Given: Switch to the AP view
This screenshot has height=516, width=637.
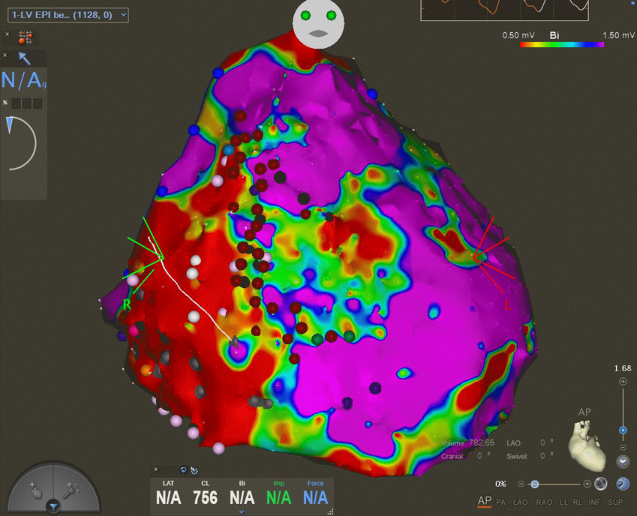Looking at the screenshot, I should tap(484, 502).
